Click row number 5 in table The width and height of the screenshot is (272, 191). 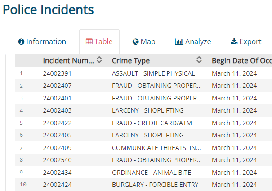pyautogui.click(x=21, y=123)
